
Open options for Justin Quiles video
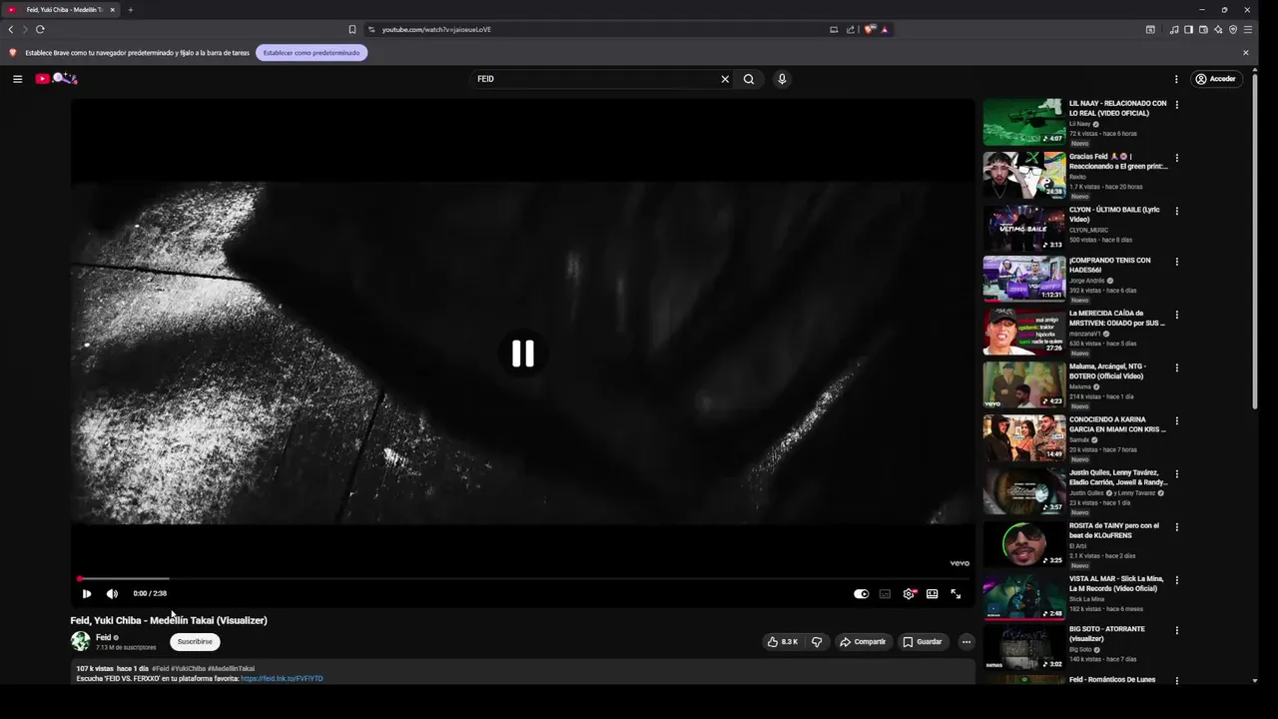point(1176,474)
